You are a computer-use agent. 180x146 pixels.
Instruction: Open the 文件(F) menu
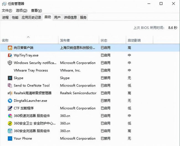pos(7,11)
